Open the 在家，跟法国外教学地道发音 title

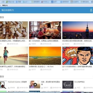(51, 83)
